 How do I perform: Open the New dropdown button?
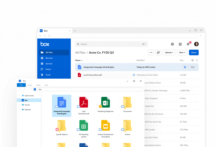pyautogui.click(x=182, y=52)
